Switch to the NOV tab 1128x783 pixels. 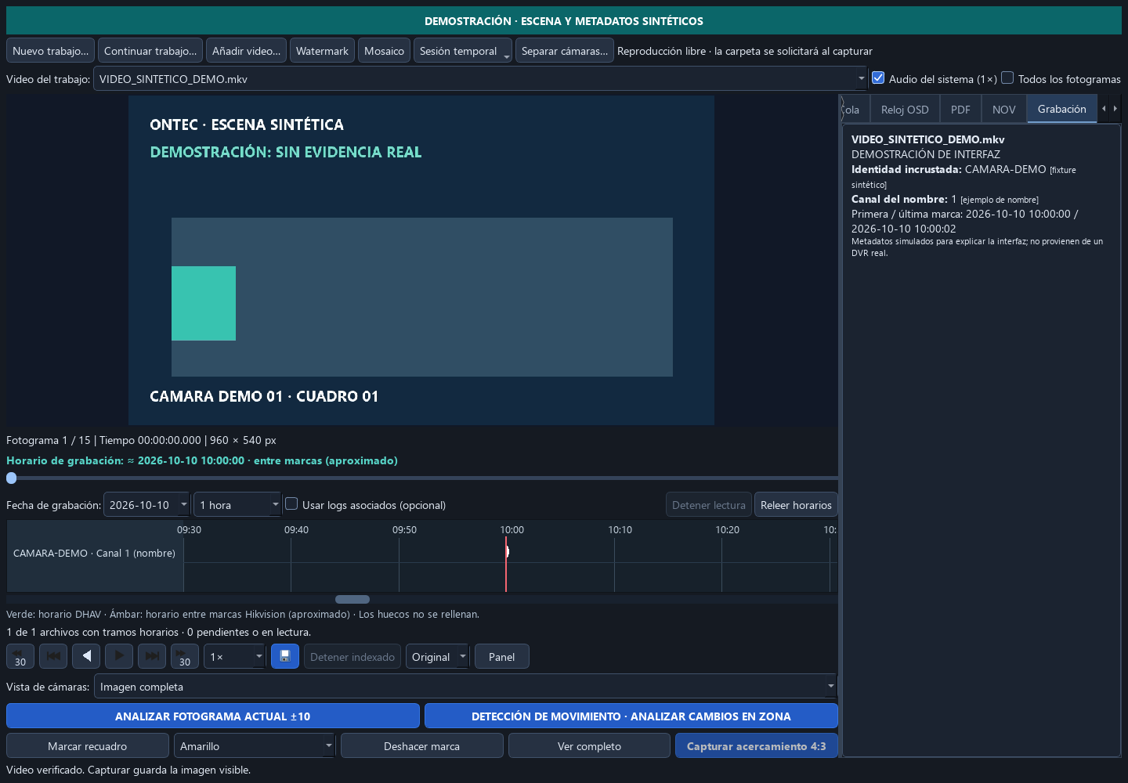tap(1003, 110)
